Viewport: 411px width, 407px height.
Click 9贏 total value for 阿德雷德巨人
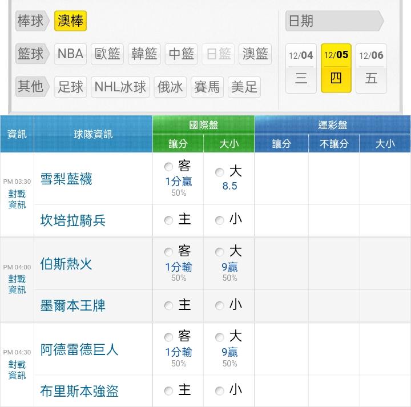pyautogui.click(x=229, y=352)
